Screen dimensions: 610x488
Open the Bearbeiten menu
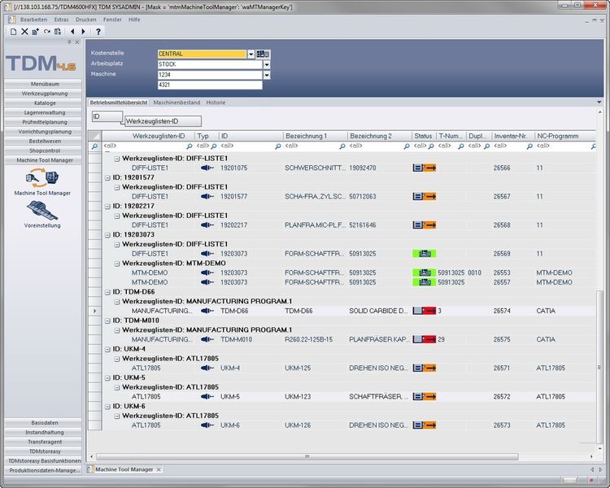click(34, 20)
